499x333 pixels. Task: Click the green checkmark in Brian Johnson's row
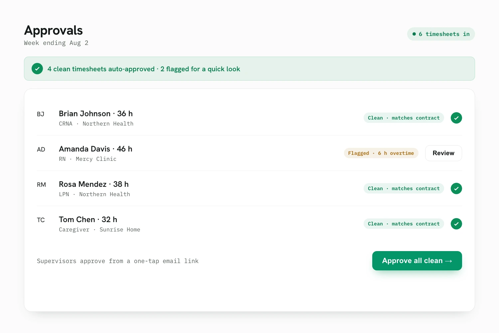(x=456, y=118)
